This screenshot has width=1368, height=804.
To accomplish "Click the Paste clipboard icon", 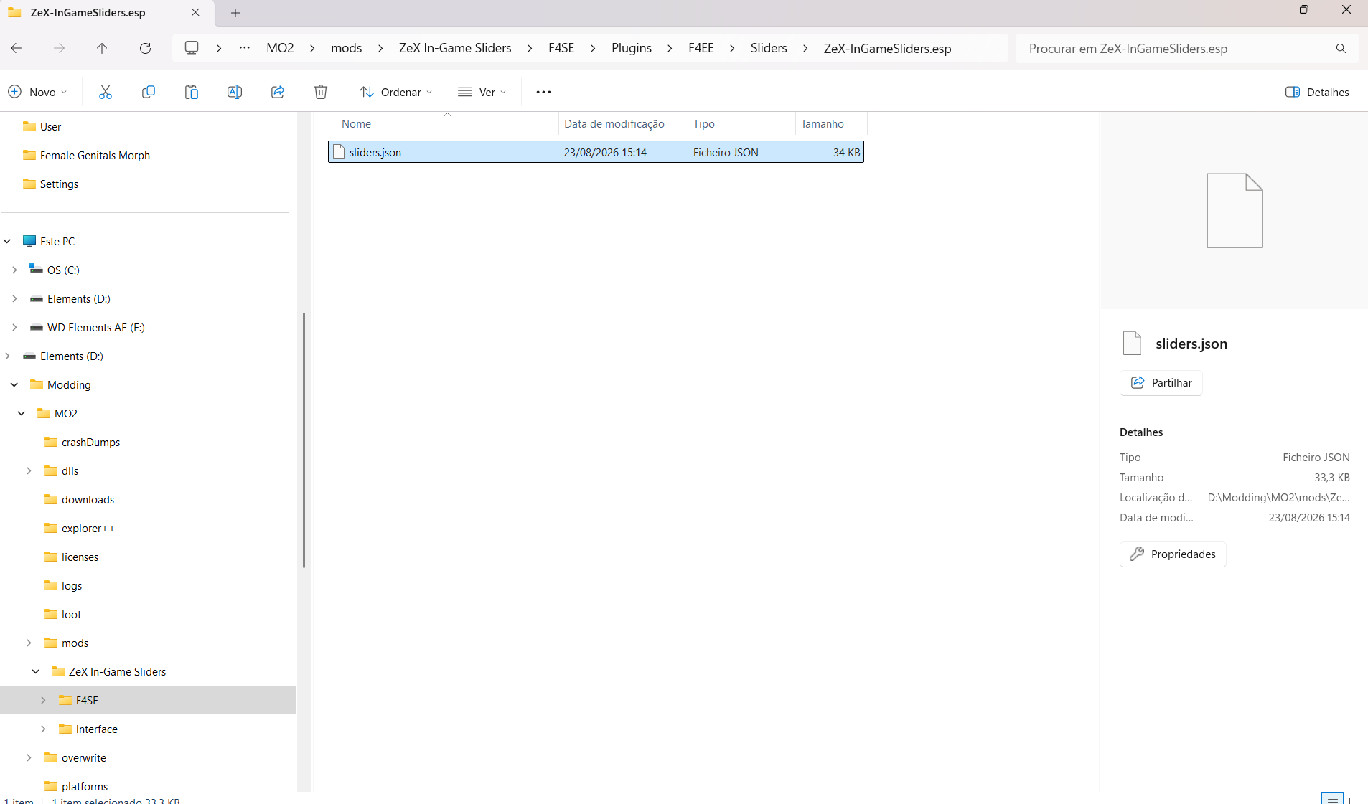I will [192, 92].
